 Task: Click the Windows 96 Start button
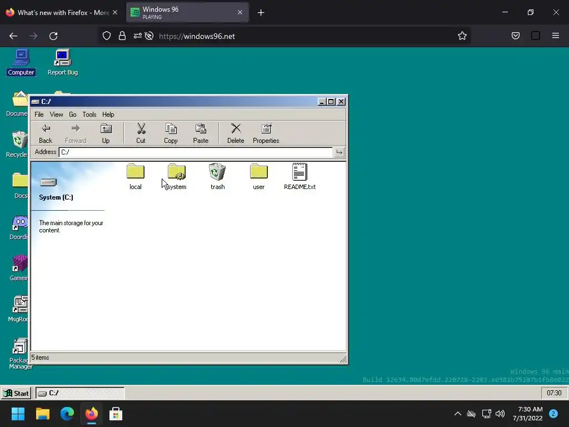16,393
